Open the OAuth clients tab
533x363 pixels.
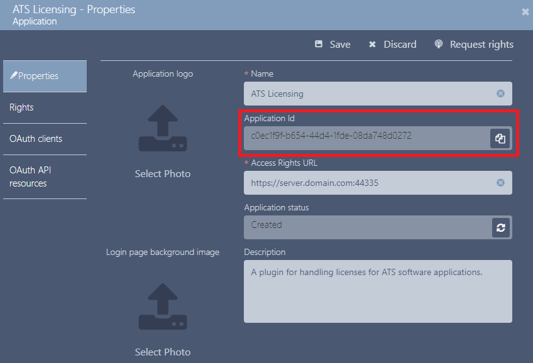click(x=45, y=139)
